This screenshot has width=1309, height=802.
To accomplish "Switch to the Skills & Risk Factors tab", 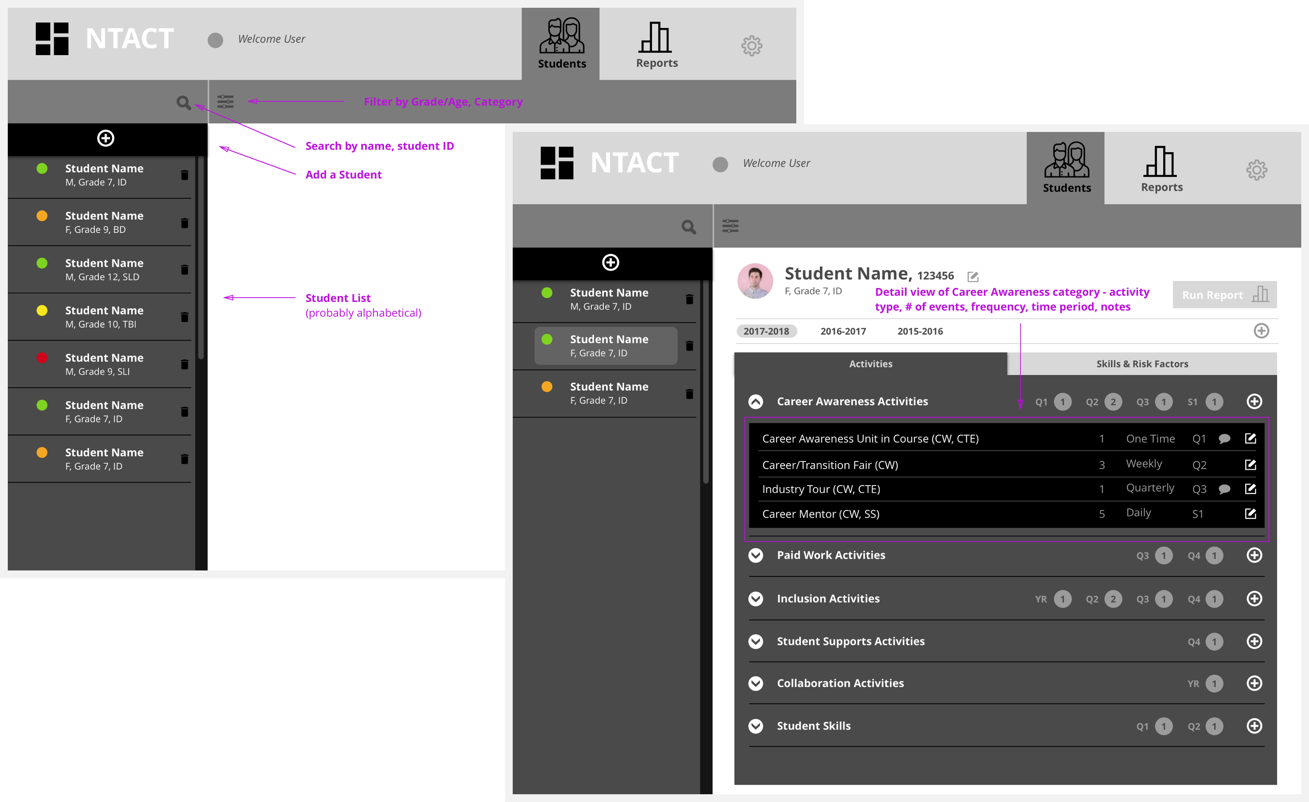I will (1142, 363).
